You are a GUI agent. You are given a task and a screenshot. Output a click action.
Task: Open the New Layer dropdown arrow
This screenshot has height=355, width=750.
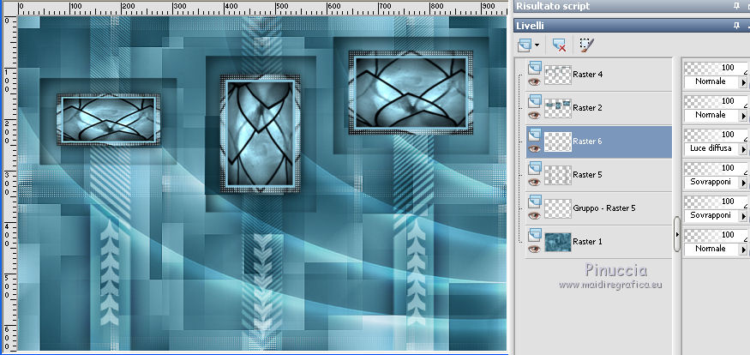point(537,46)
